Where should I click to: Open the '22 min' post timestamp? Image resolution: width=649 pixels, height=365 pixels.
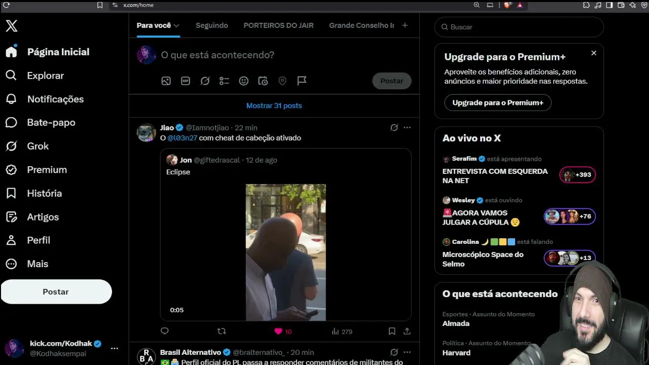click(x=246, y=128)
